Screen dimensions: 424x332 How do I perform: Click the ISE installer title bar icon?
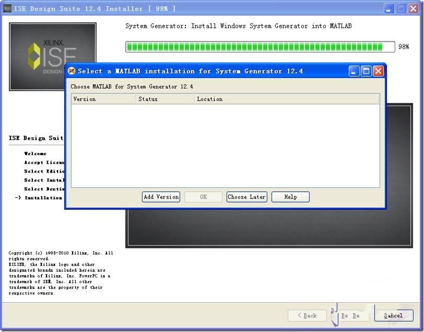(x=7, y=8)
